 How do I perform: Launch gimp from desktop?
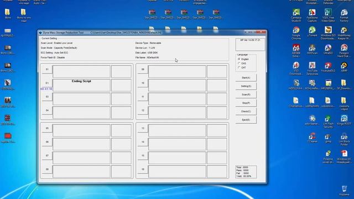328,138
